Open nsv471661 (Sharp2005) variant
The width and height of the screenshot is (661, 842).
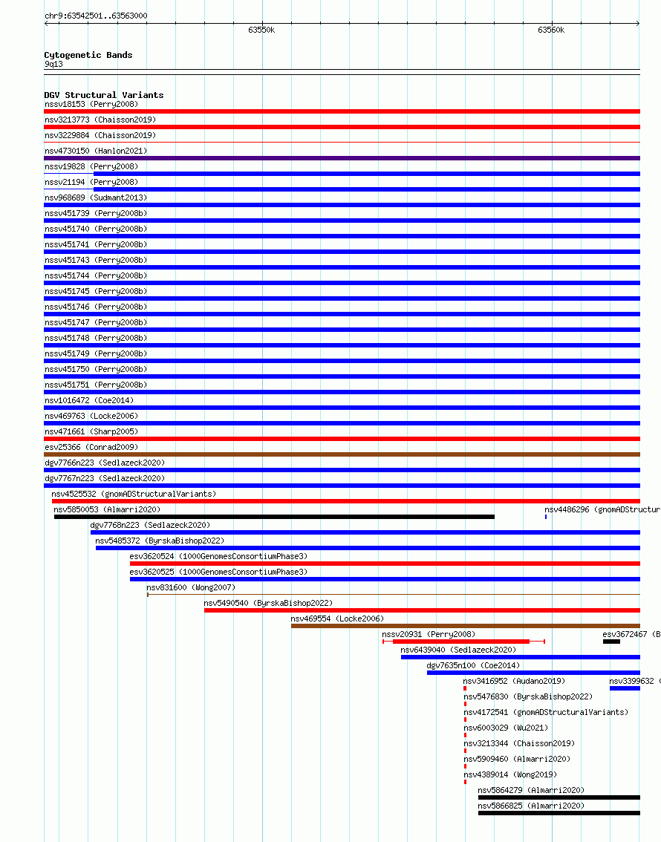coord(91,431)
